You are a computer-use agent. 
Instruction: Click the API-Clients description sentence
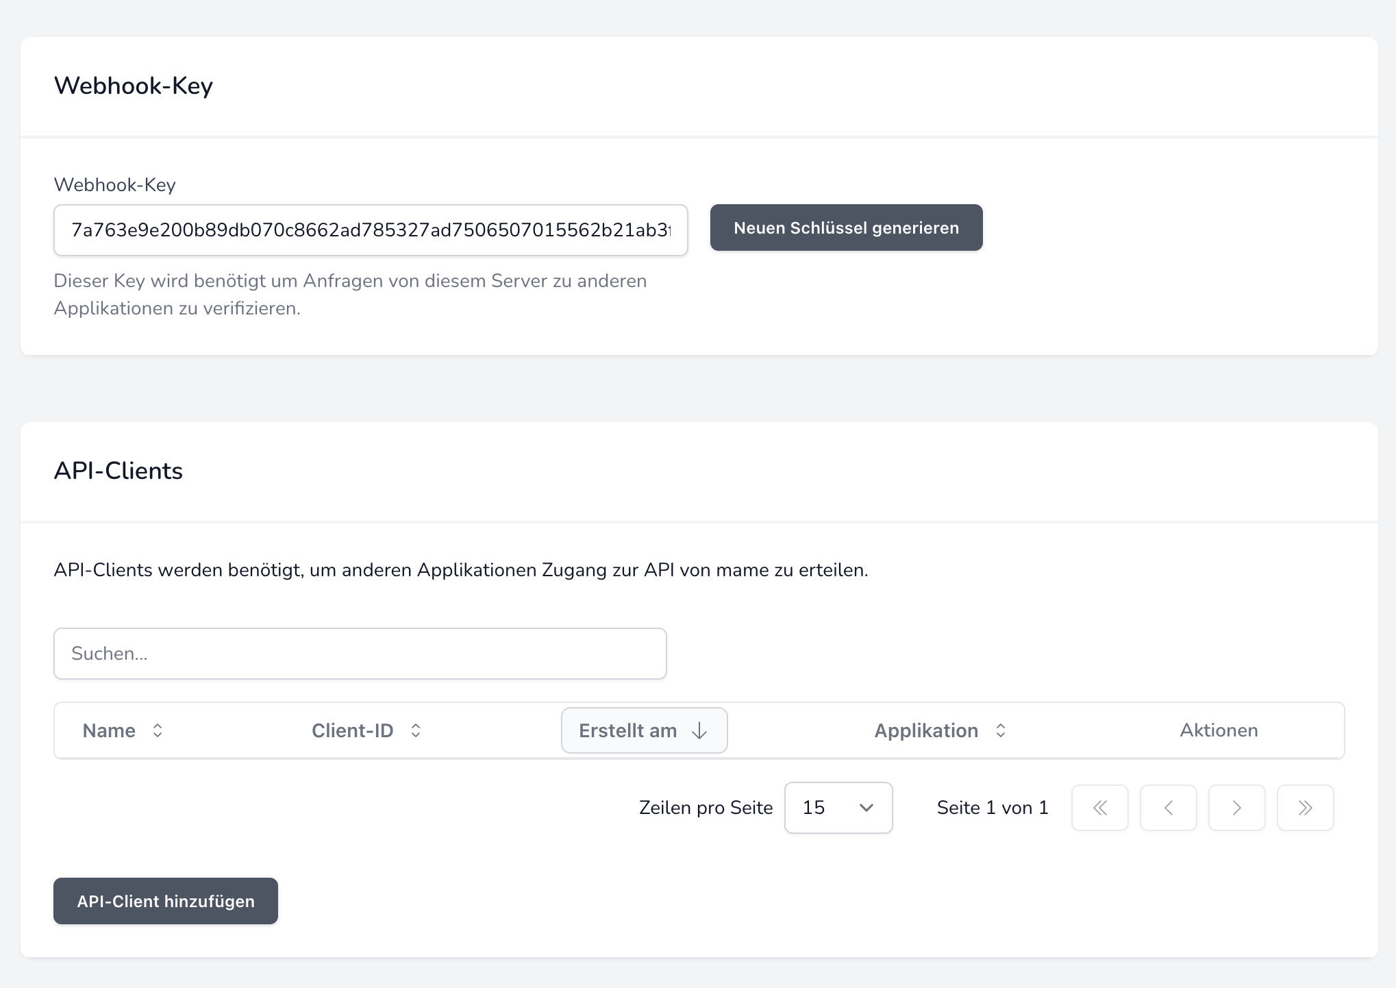pyautogui.click(x=460, y=570)
